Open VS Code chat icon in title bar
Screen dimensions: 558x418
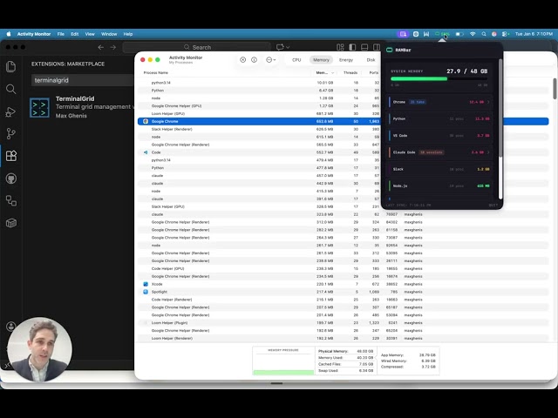tap(280, 47)
